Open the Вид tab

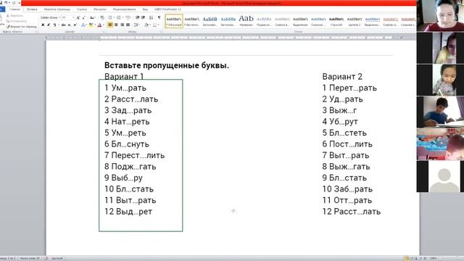(x=145, y=9)
